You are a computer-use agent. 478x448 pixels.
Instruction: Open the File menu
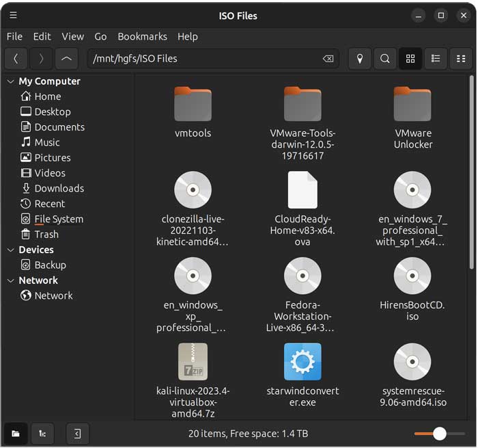[x=14, y=37]
